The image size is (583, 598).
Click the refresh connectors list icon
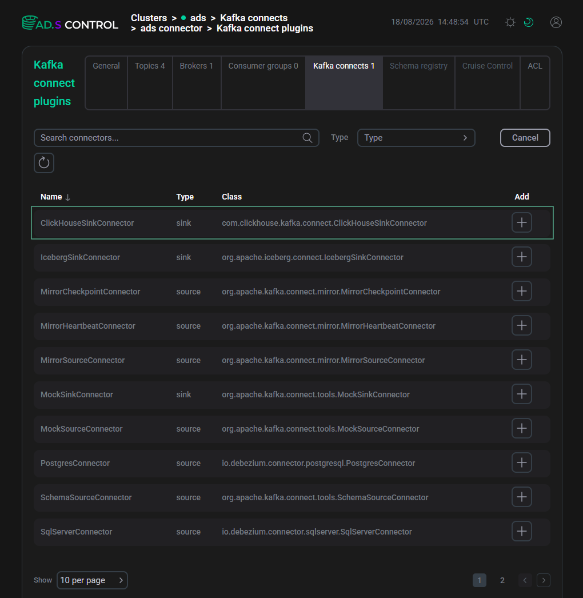tap(44, 163)
